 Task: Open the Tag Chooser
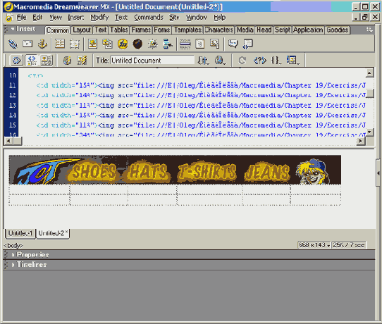coord(248,44)
